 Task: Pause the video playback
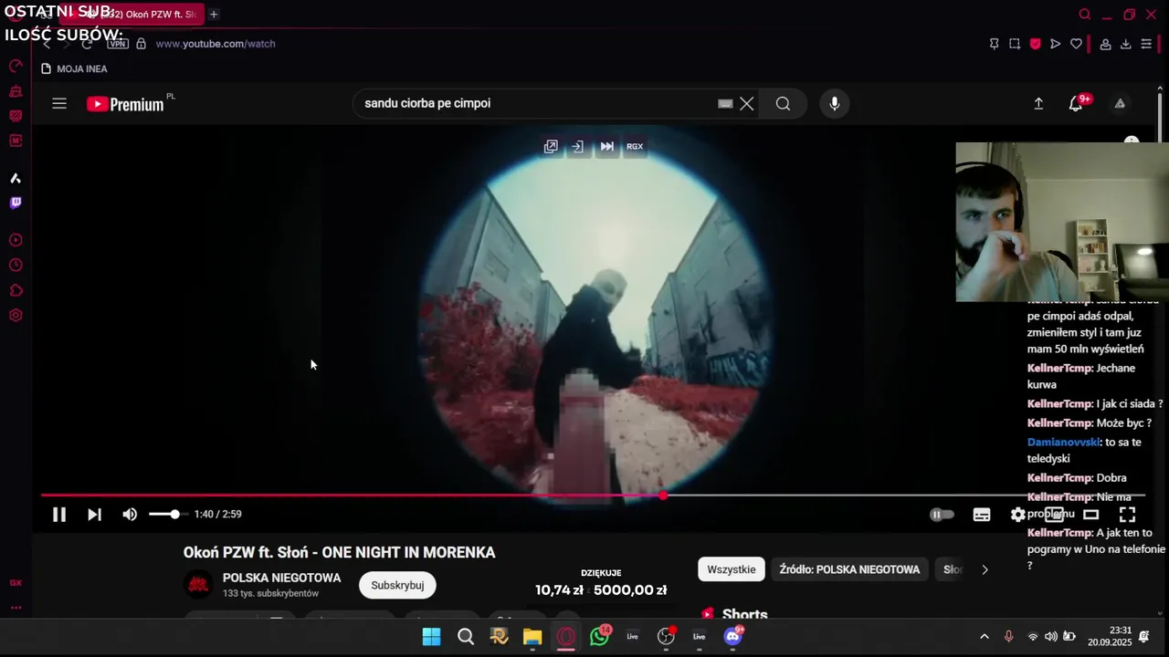(x=59, y=515)
